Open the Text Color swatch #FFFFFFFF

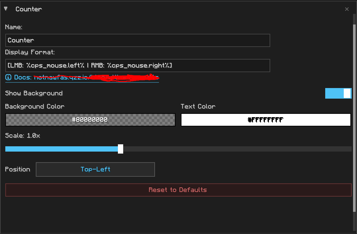tap(266, 120)
